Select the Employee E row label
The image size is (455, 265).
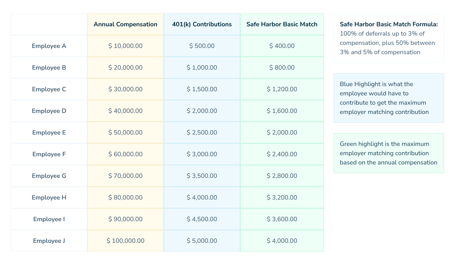pyautogui.click(x=49, y=132)
